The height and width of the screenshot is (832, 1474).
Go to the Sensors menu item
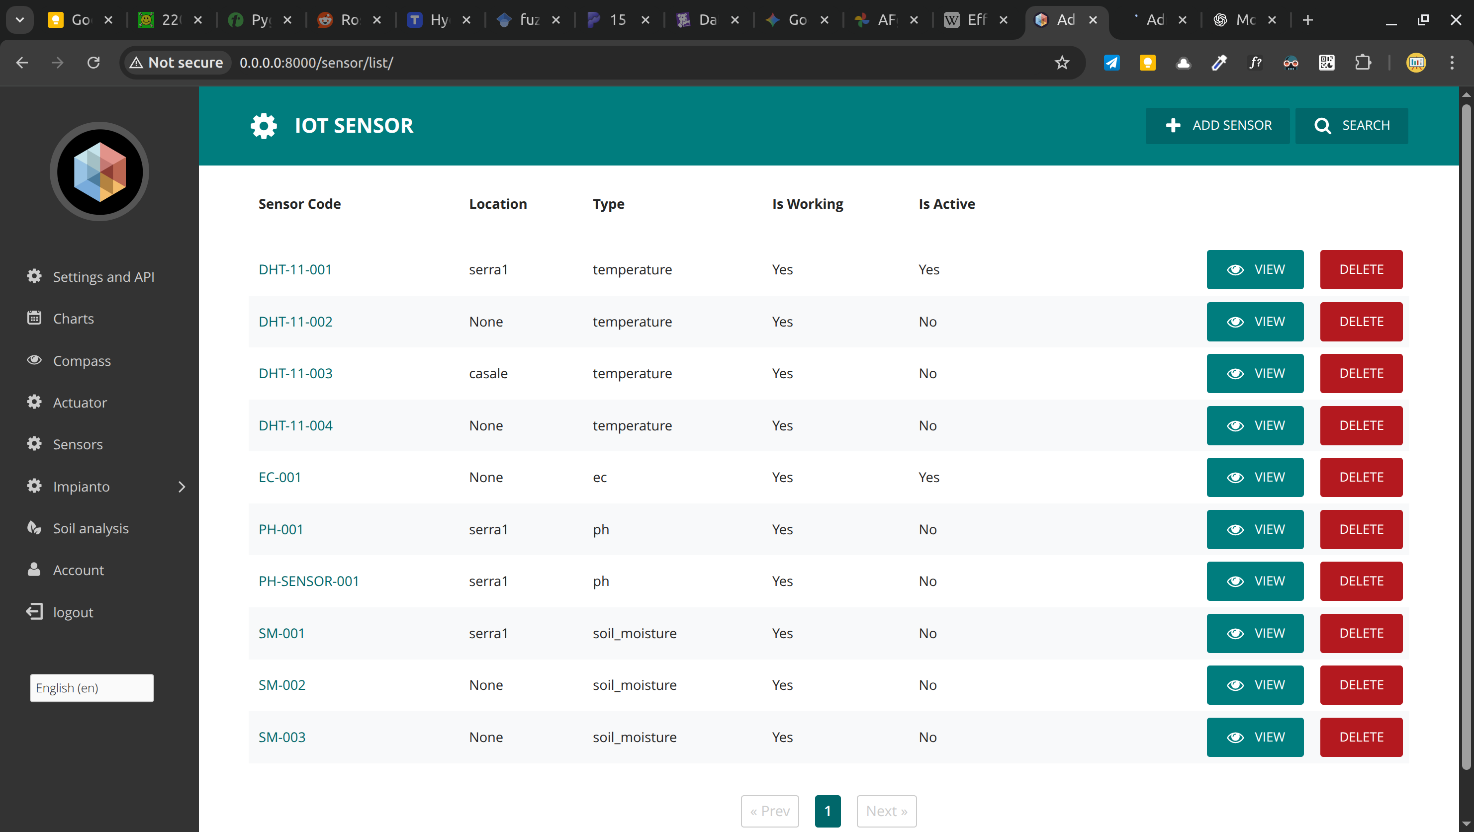(78, 444)
